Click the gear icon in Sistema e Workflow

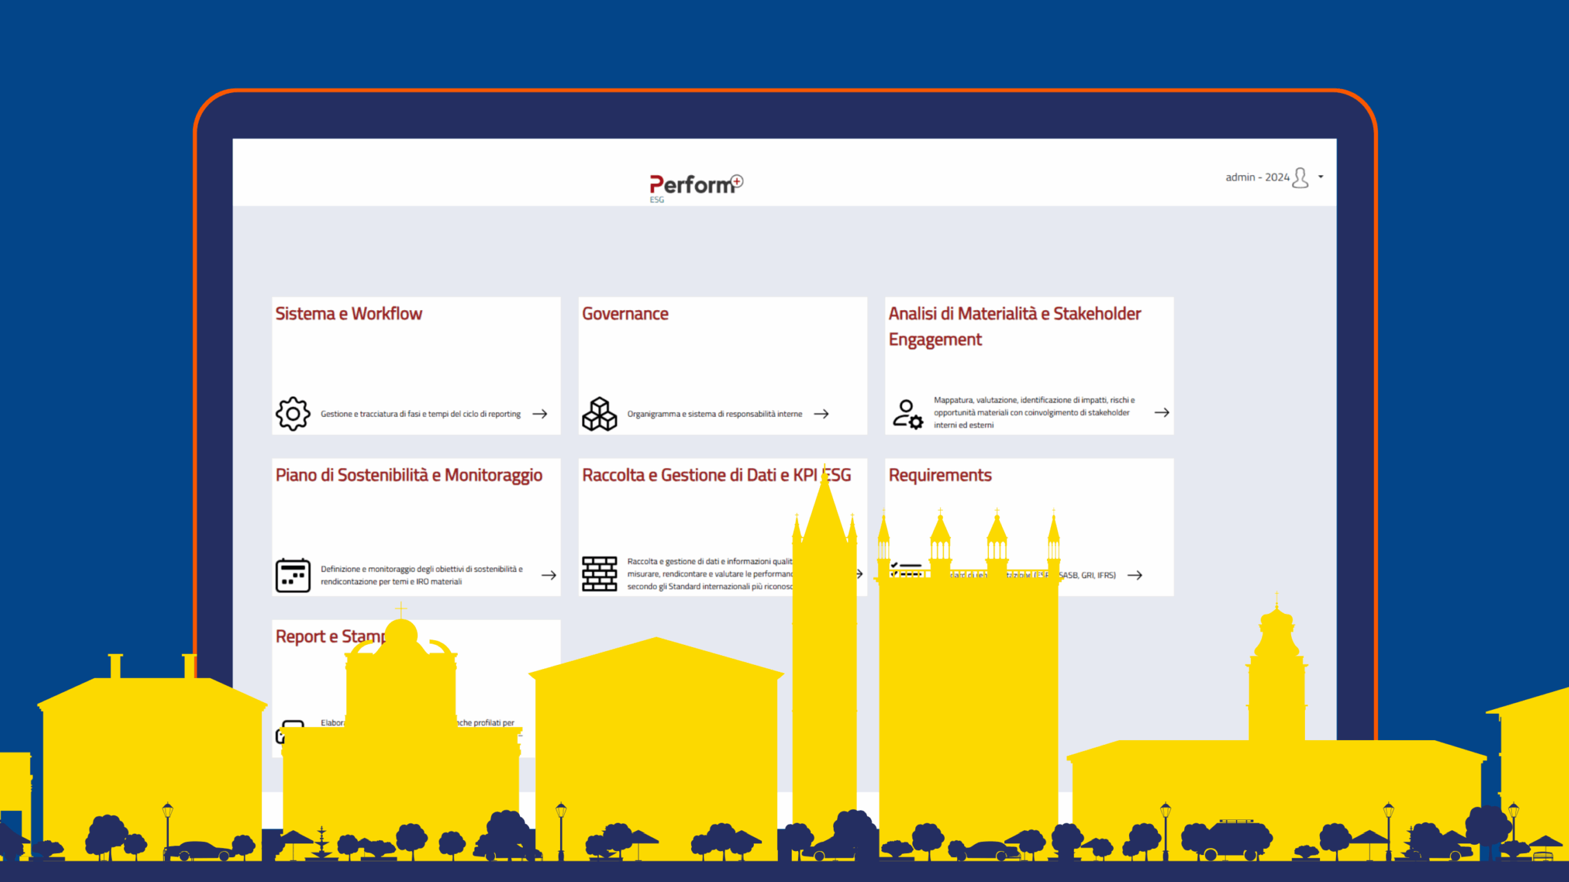pyautogui.click(x=292, y=413)
